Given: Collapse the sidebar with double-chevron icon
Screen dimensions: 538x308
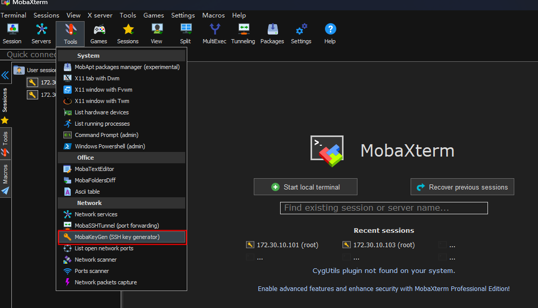Looking at the screenshot, I should 5,75.
